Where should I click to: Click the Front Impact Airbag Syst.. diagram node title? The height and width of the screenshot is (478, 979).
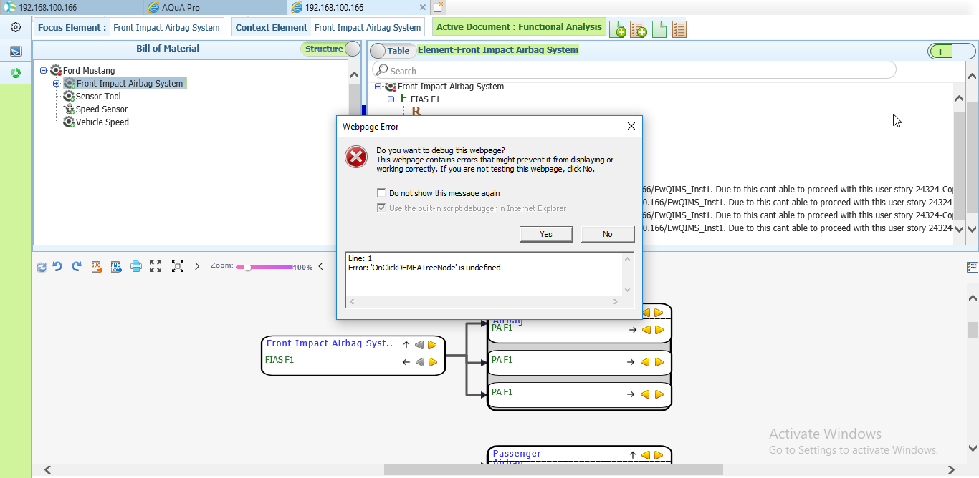coord(330,344)
